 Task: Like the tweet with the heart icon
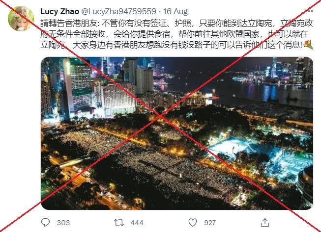click(192, 223)
